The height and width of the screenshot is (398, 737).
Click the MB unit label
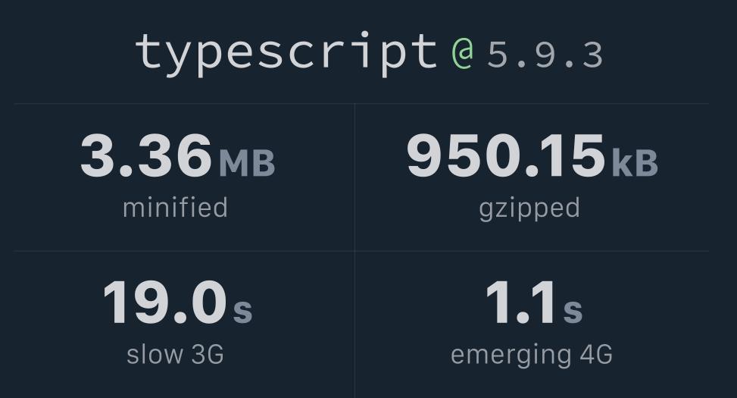point(247,163)
